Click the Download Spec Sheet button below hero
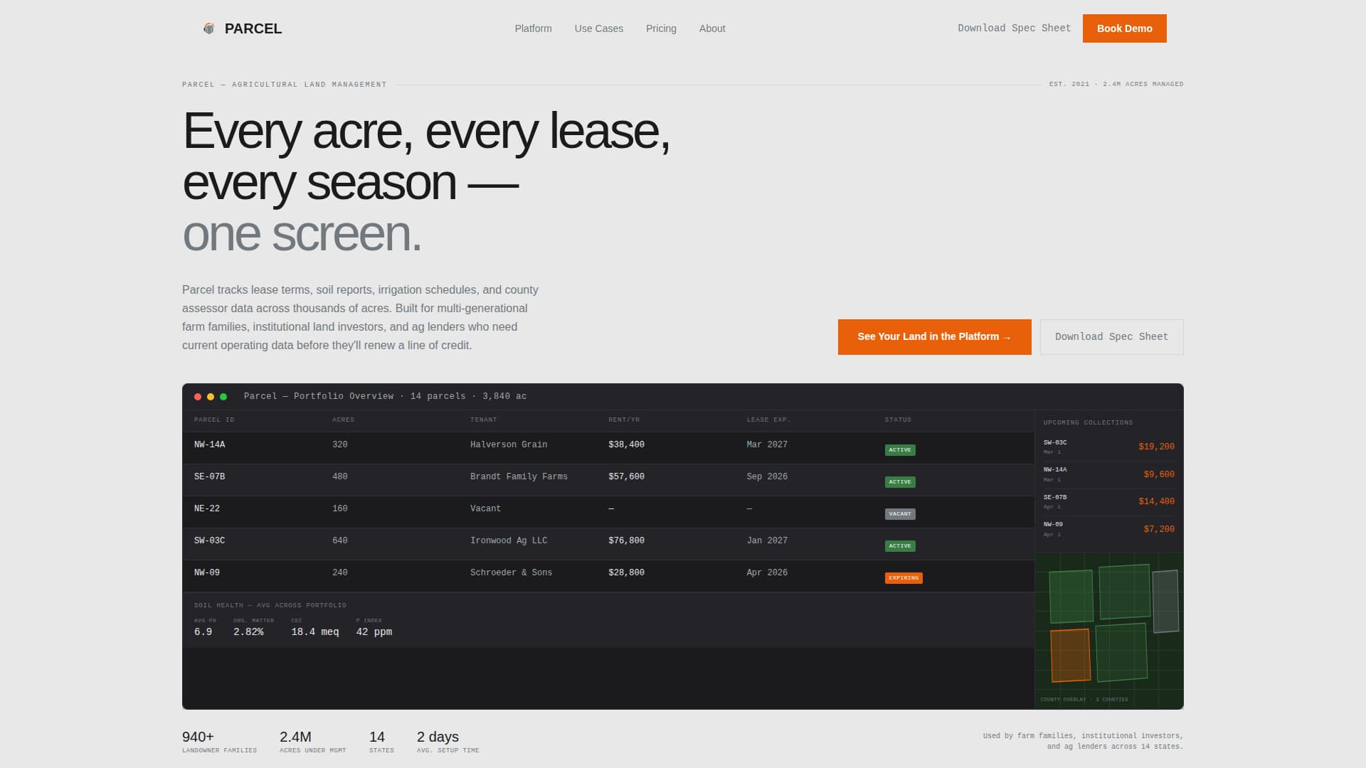This screenshot has width=1366, height=768. (1111, 337)
